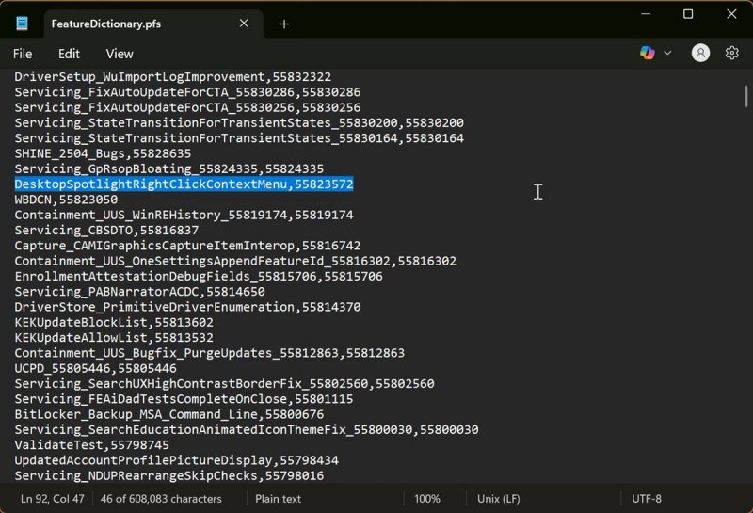
Task: Minimize the Notepad window
Action: click(x=646, y=14)
